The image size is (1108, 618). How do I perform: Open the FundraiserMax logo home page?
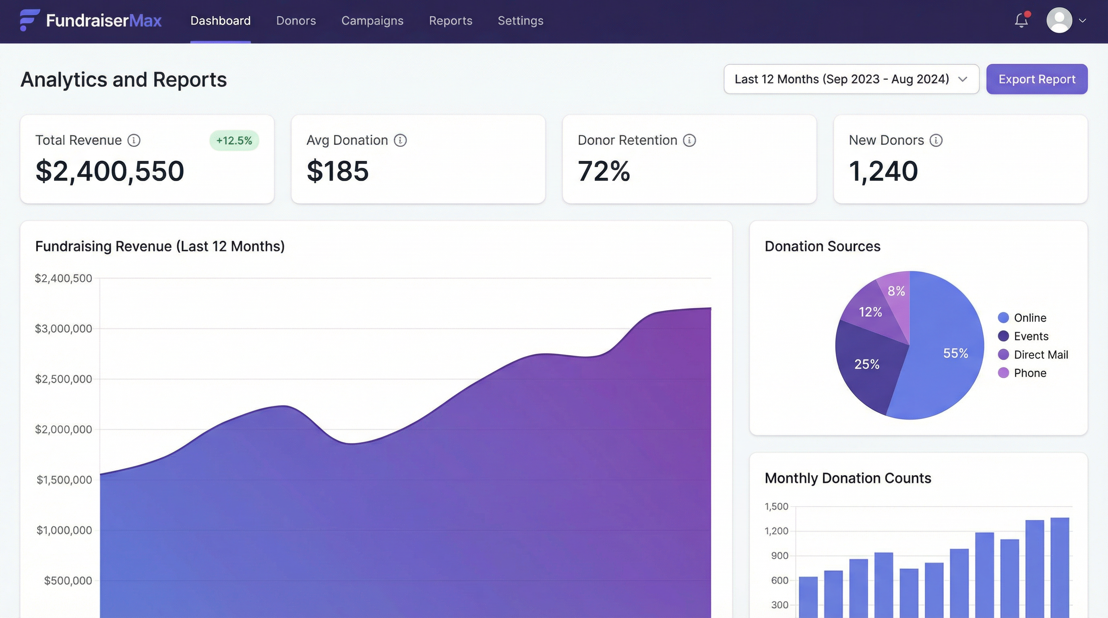coord(90,20)
